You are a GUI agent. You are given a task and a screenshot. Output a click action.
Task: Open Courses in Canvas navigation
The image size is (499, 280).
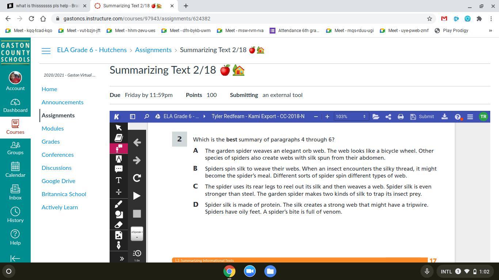(15, 127)
